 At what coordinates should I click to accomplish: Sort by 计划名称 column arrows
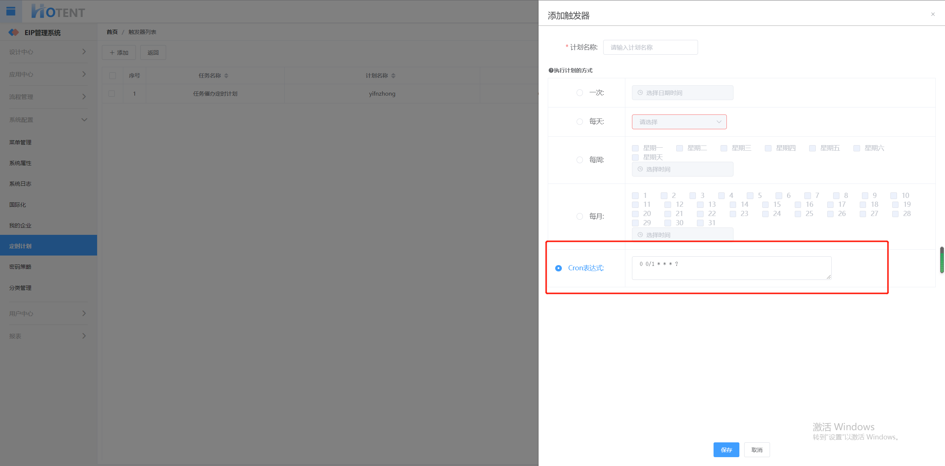393,76
